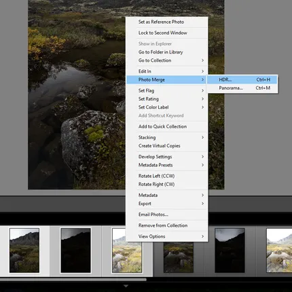Expand Go to Collection submenu
The image size is (292, 292).
[x=167, y=60]
